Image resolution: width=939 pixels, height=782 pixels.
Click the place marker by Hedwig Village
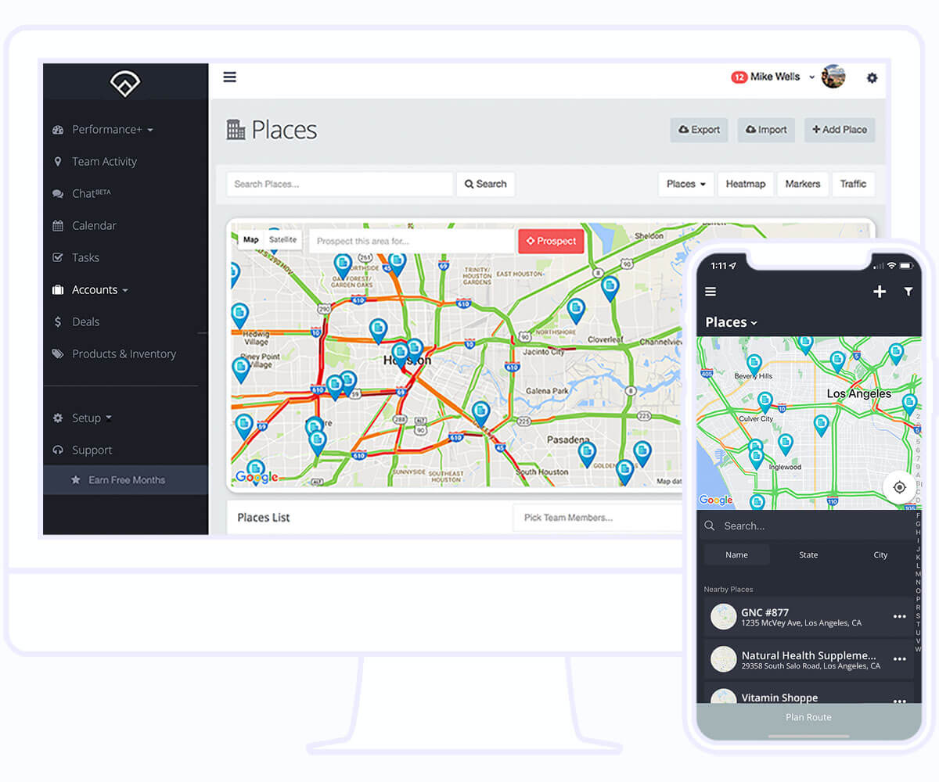(x=239, y=315)
